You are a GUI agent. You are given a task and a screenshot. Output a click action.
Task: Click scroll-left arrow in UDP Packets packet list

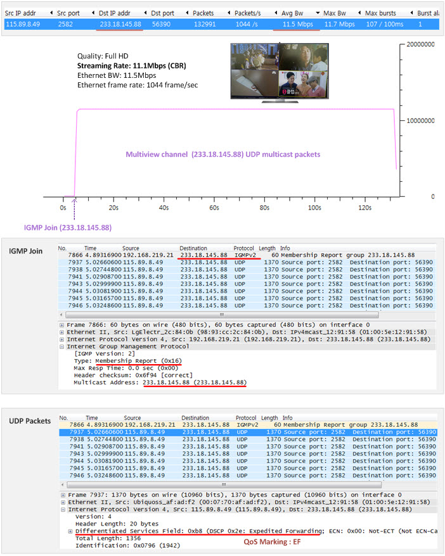click(63, 484)
